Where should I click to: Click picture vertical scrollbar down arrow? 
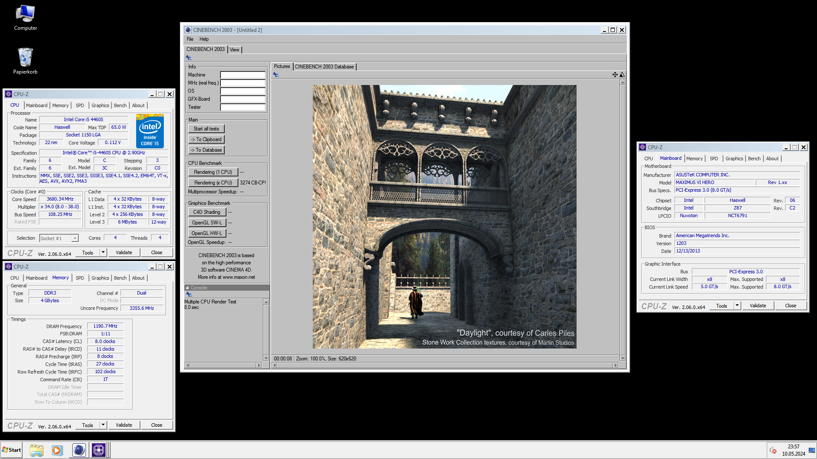[623, 358]
